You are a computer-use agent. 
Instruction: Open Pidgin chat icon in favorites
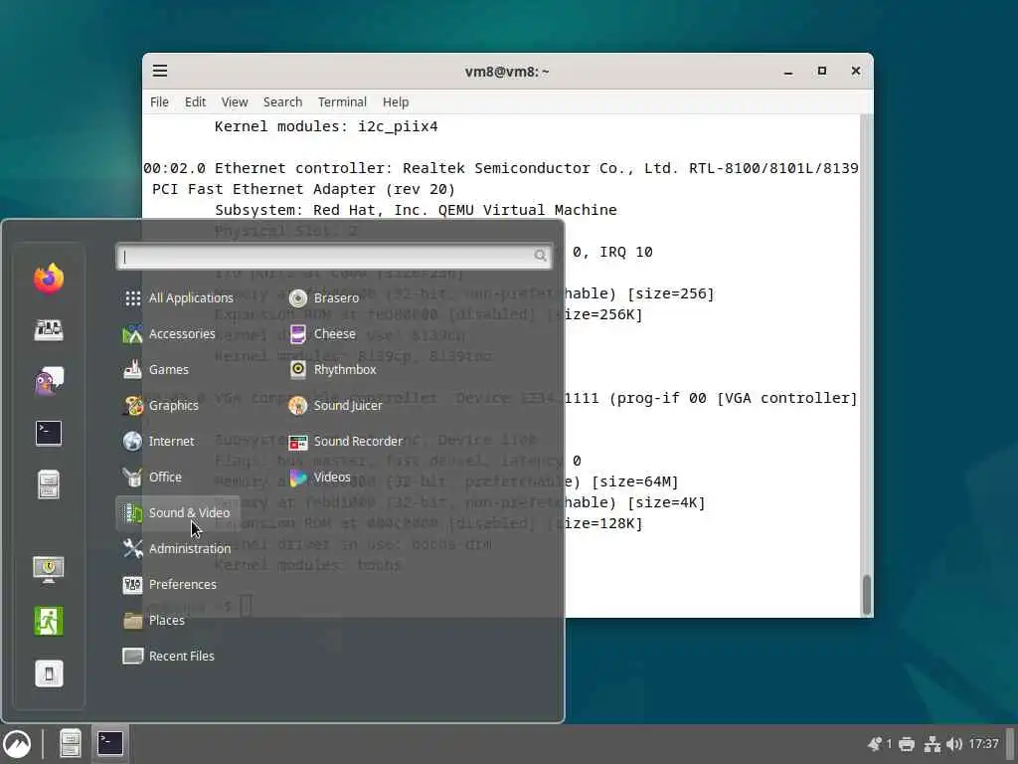click(x=49, y=381)
